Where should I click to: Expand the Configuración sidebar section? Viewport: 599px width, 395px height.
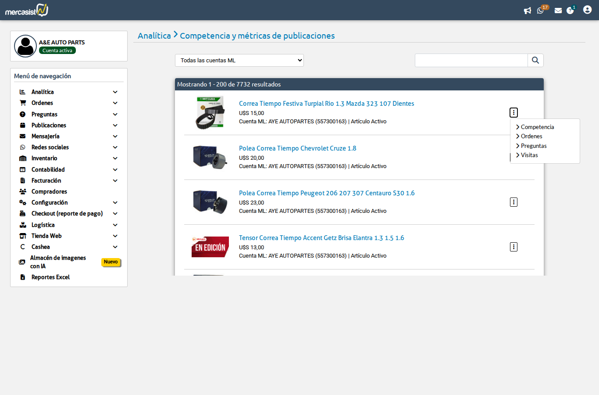(68, 202)
